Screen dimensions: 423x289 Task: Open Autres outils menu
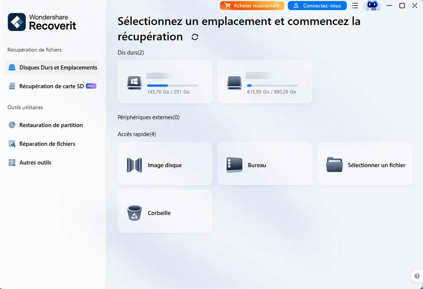[x=52, y=162]
